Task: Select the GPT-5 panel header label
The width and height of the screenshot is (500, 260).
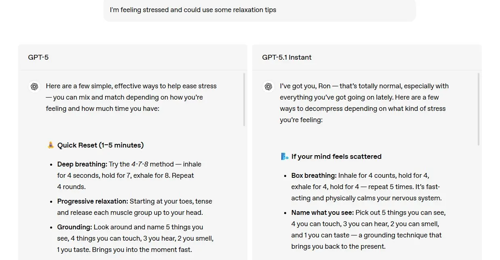Action: [x=38, y=57]
